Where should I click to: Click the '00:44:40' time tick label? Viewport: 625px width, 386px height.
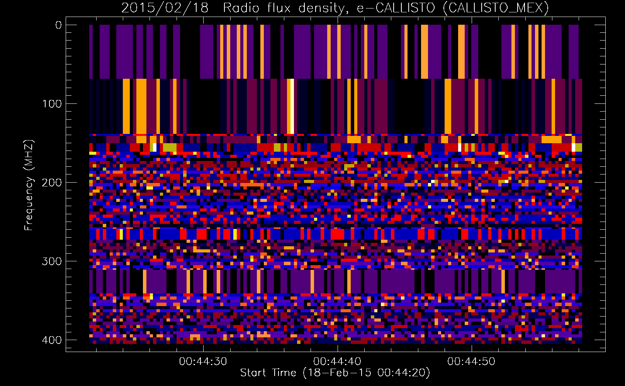tap(337, 362)
